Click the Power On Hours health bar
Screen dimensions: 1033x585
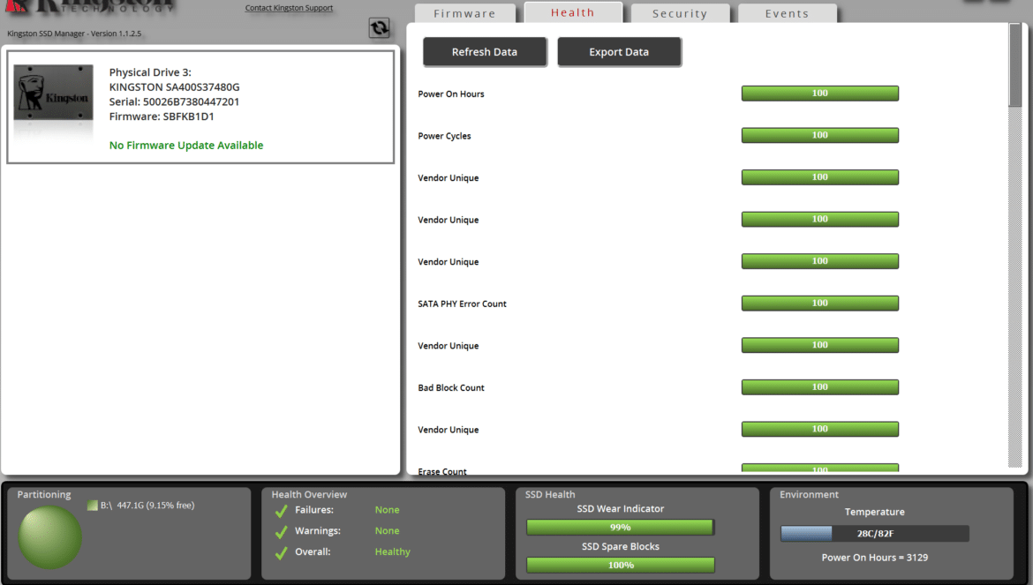[820, 94]
